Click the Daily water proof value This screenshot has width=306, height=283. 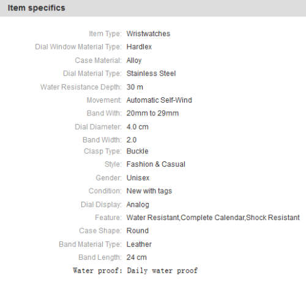click(x=162, y=271)
